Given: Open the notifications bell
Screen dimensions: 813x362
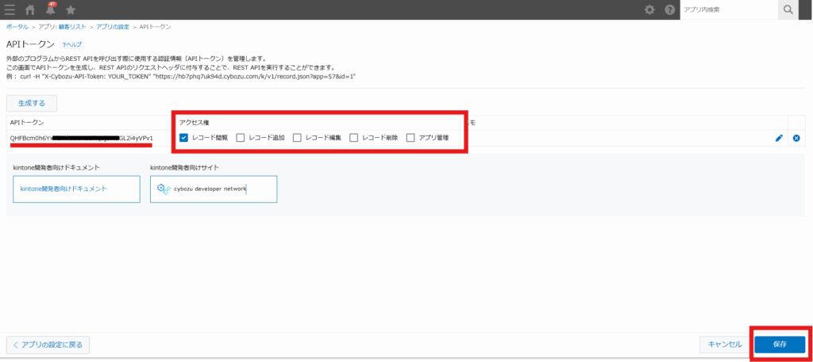Looking at the screenshot, I should point(50,9).
